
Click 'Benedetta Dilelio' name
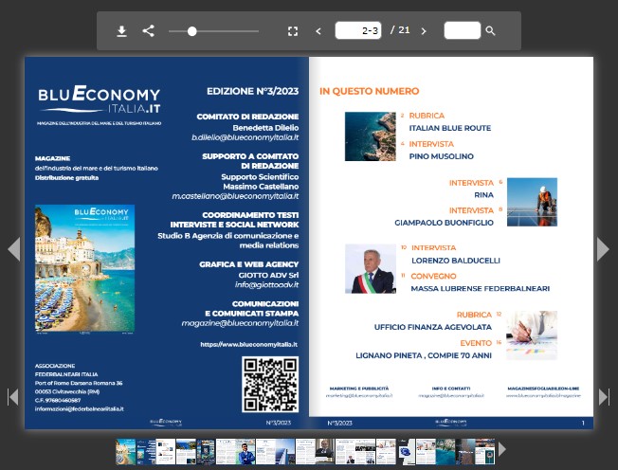[265, 128]
